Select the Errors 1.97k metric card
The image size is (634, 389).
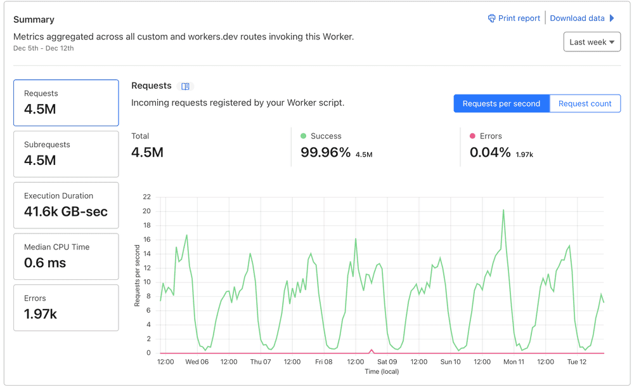pos(66,308)
